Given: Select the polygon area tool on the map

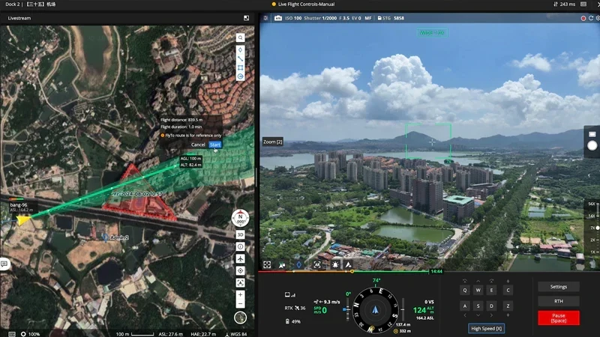Looking at the screenshot, I should pyautogui.click(x=240, y=67).
